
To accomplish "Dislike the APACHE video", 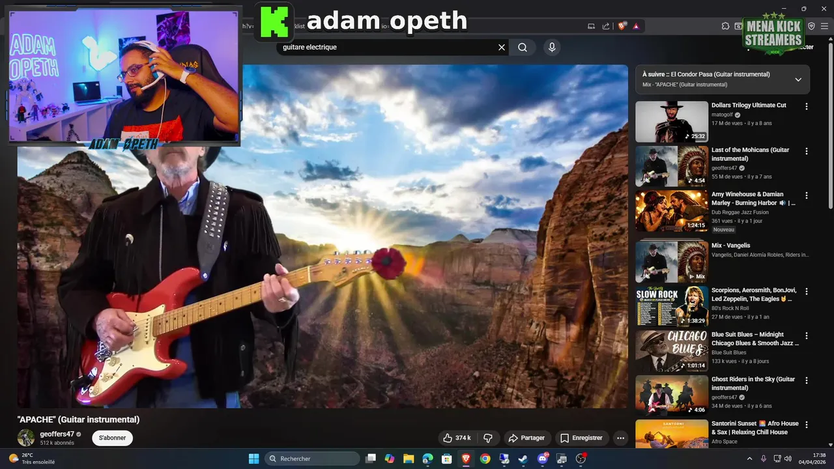I will tap(487, 438).
